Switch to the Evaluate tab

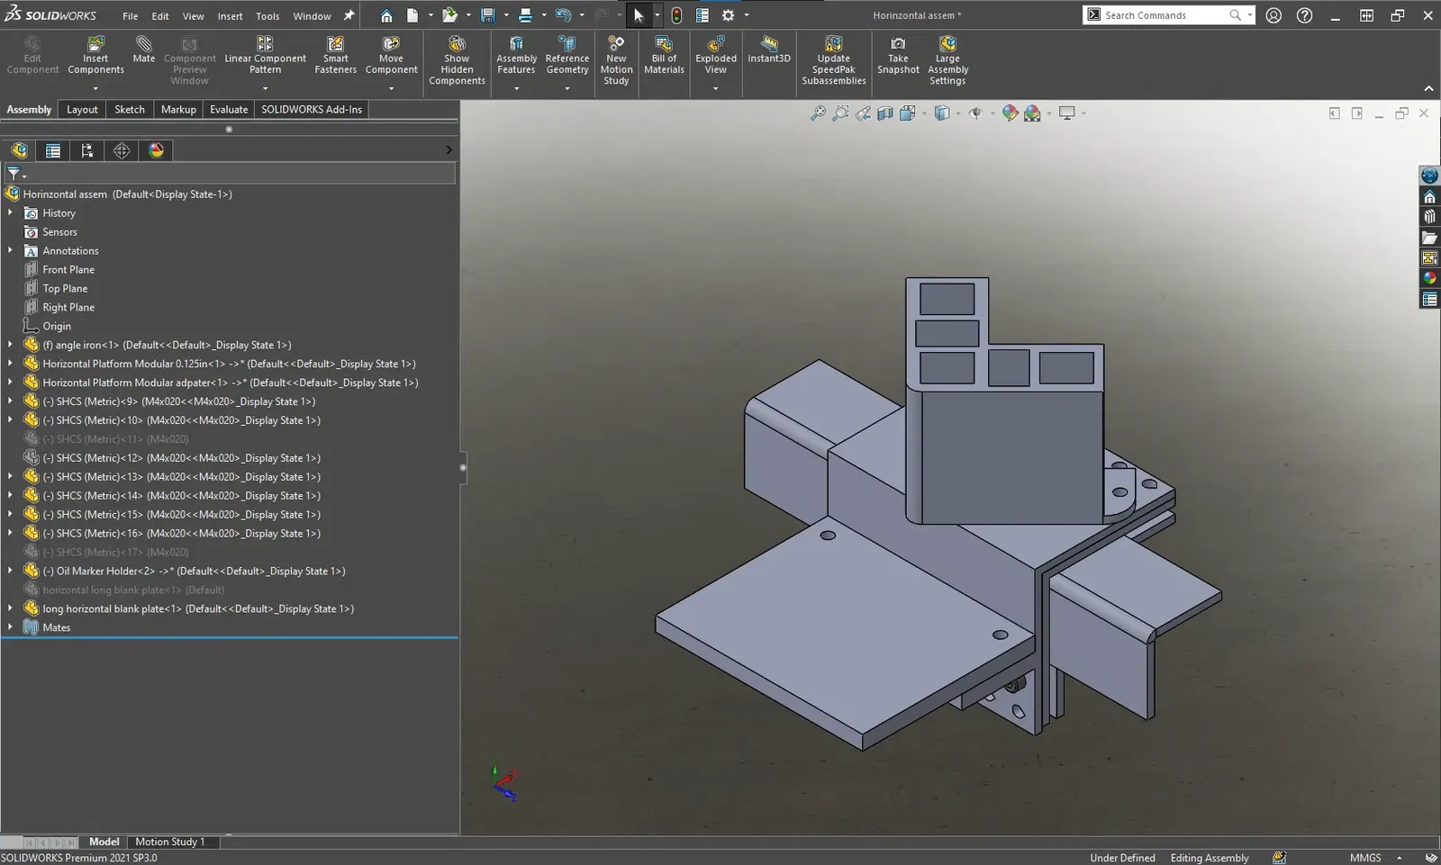click(229, 109)
